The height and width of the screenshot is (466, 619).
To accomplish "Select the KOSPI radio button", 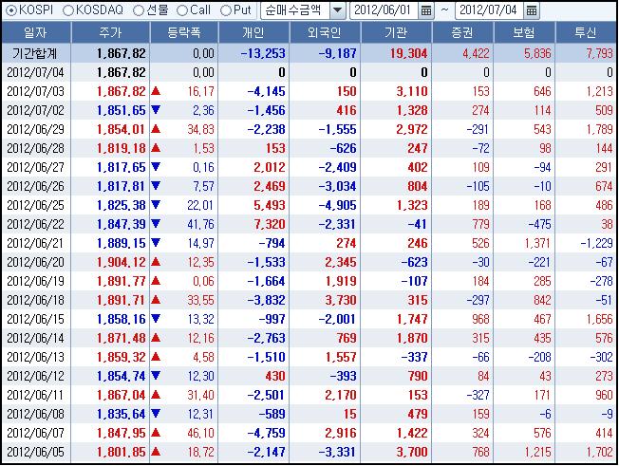I will pos(12,10).
